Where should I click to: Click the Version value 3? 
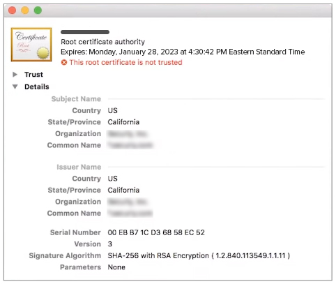pyautogui.click(x=110, y=244)
